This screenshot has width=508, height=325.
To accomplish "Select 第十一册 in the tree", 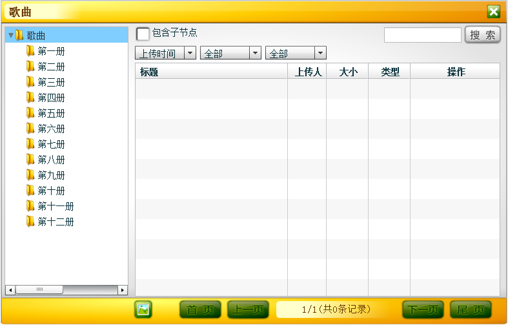I will coord(56,206).
